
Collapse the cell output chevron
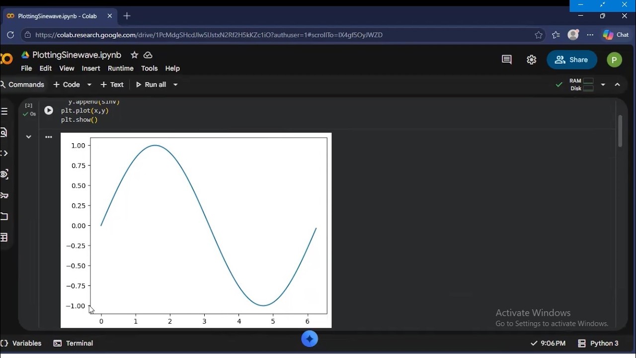pyautogui.click(x=29, y=137)
